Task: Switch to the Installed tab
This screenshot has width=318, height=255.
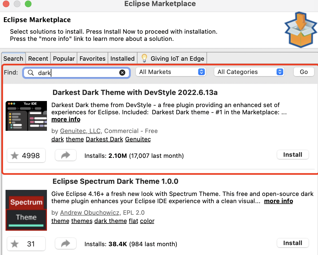Action: [122, 58]
